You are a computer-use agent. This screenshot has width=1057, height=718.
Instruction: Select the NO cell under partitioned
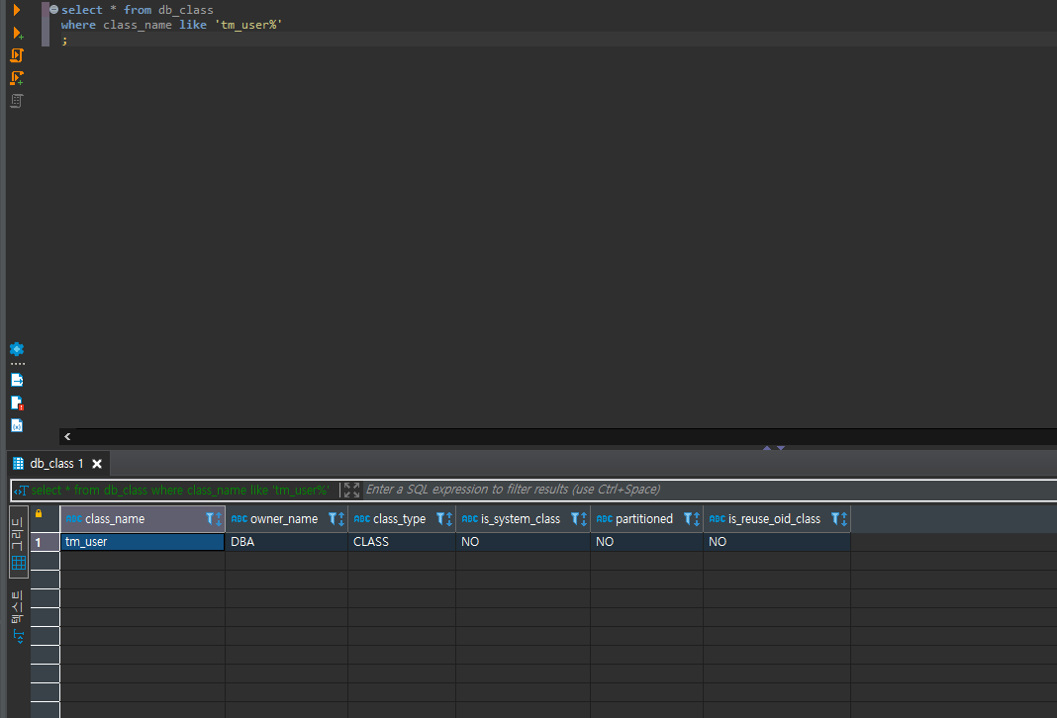click(647, 542)
